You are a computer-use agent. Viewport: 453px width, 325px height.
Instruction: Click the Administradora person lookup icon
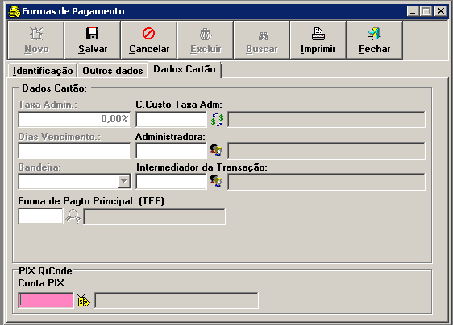click(216, 150)
